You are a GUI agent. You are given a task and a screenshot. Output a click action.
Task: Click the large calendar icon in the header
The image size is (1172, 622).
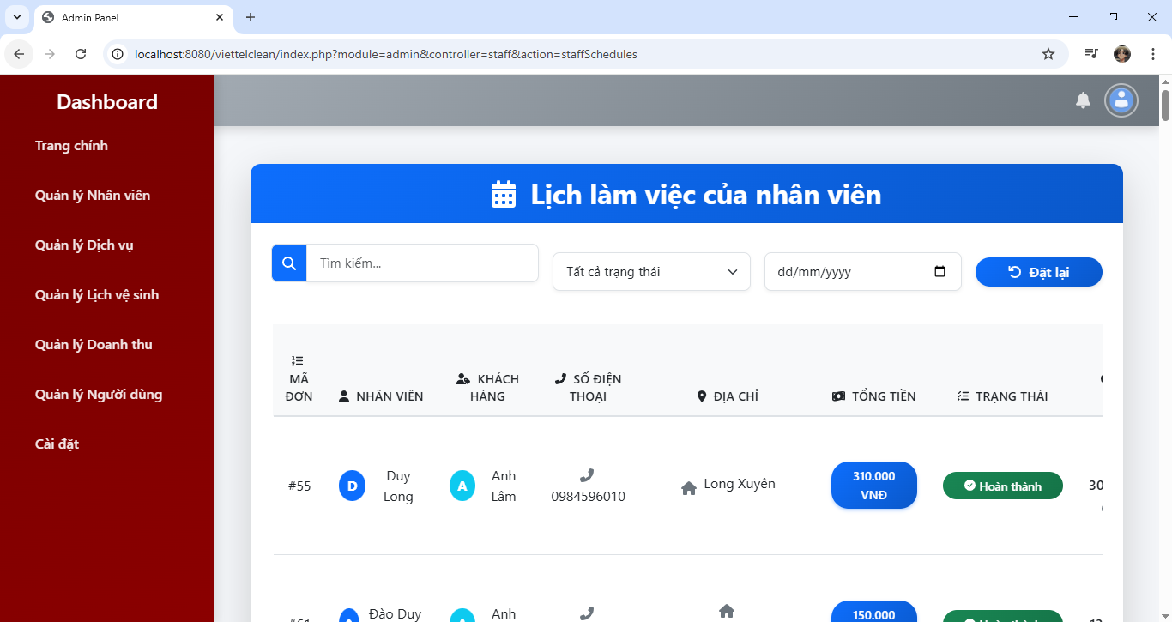(x=504, y=195)
